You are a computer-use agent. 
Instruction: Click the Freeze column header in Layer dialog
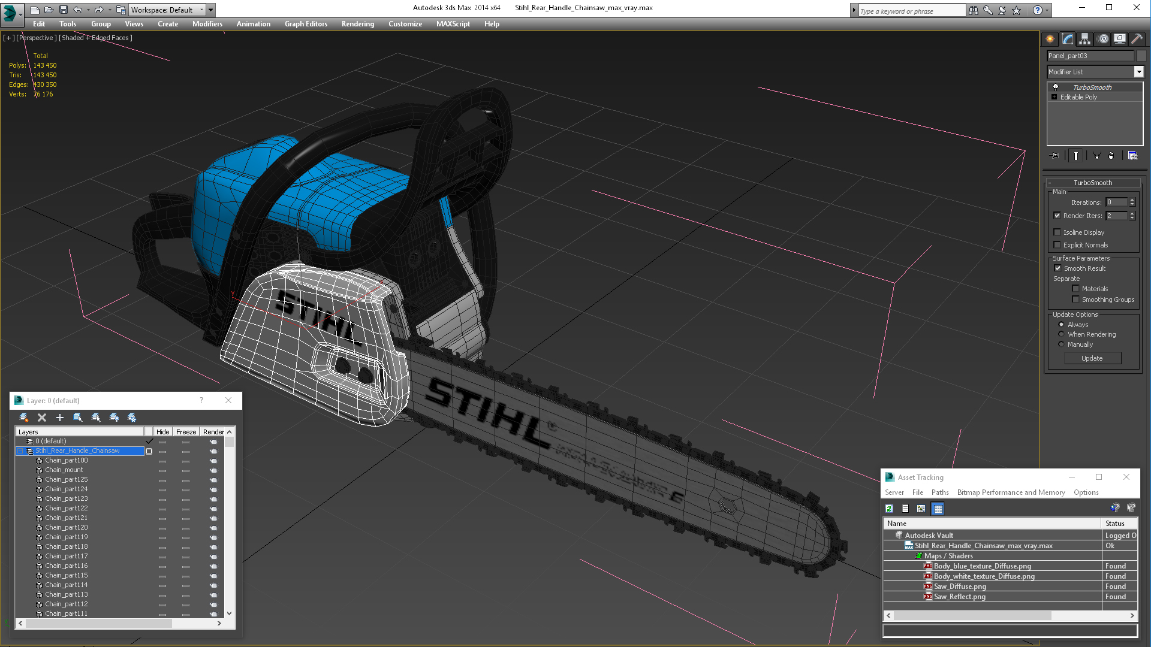tap(186, 432)
